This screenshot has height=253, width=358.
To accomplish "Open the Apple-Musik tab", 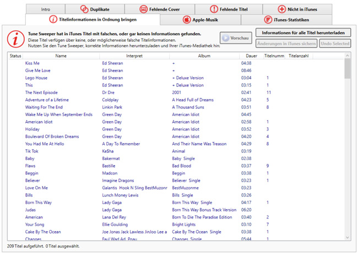I will point(200,20).
